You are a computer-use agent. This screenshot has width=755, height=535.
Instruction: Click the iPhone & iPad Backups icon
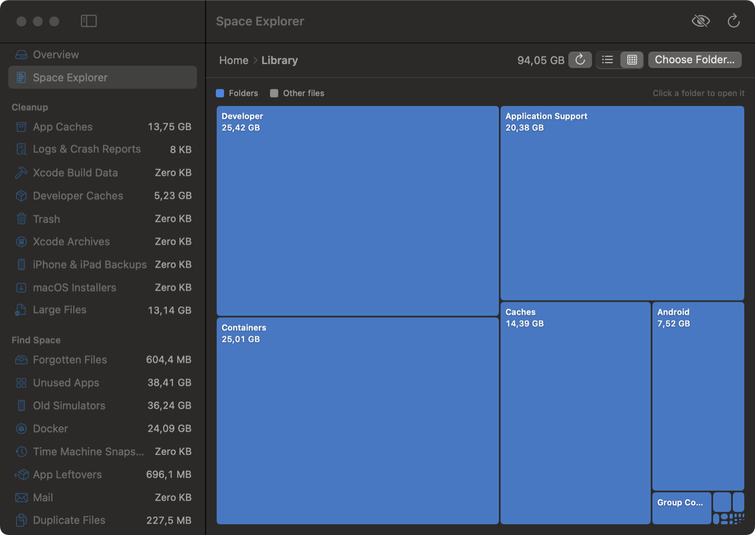21,264
